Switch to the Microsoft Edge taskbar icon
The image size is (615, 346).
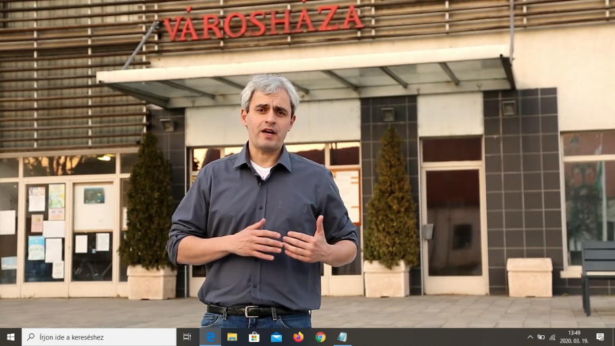pyautogui.click(x=210, y=337)
